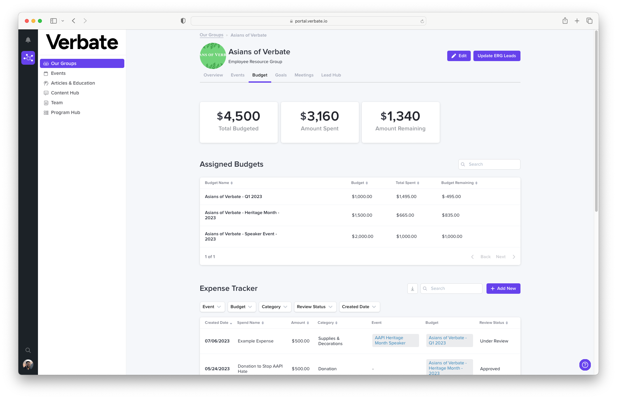Navigate back via the Our Groups breadcrumb
The width and height of the screenshot is (617, 399).
pos(211,35)
